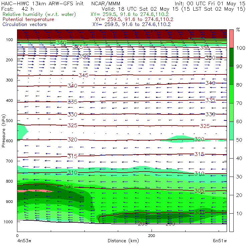Click the colorbar '40' tick label
This screenshot has width=247, height=247.
(239, 158)
